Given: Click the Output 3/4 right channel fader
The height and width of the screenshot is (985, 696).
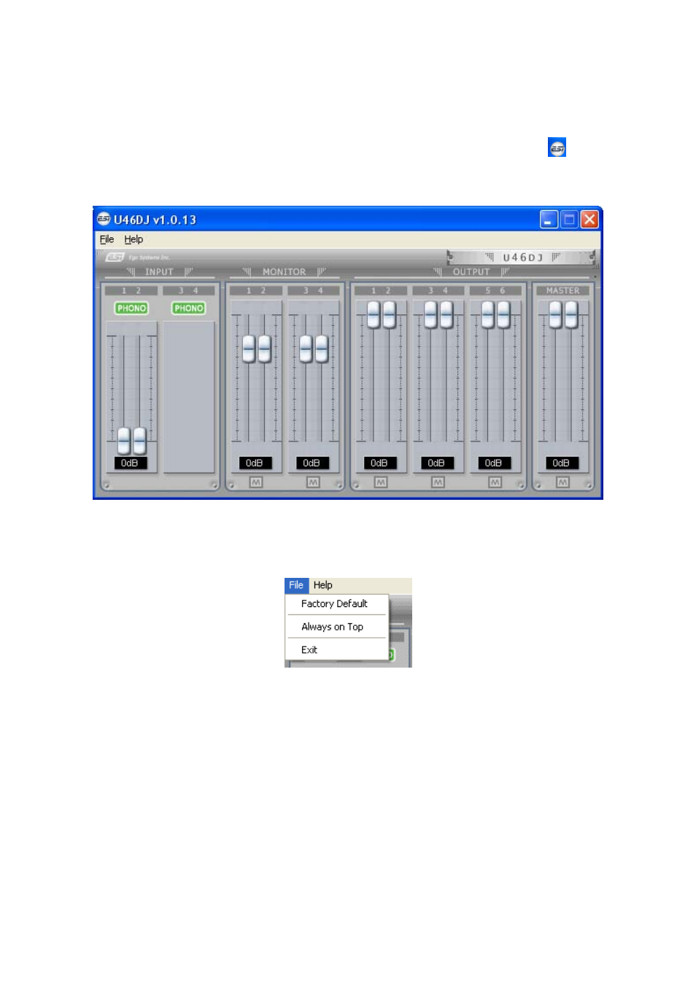Looking at the screenshot, I should 446,314.
